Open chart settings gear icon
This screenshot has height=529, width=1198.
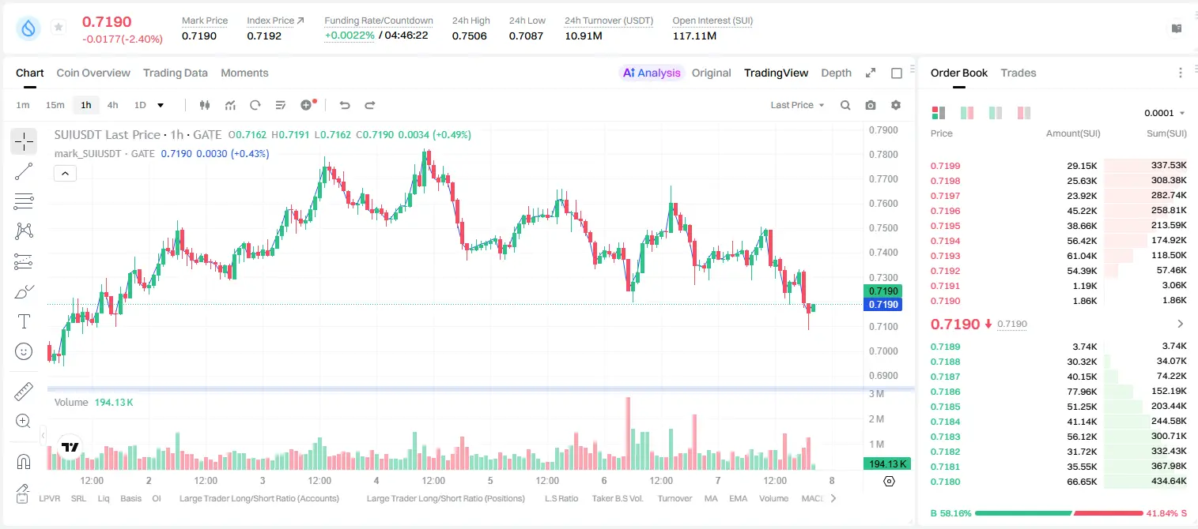tap(896, 105)
